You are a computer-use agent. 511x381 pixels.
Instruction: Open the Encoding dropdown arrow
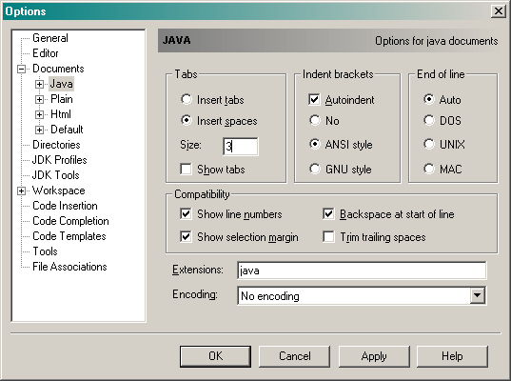[478, 295]
